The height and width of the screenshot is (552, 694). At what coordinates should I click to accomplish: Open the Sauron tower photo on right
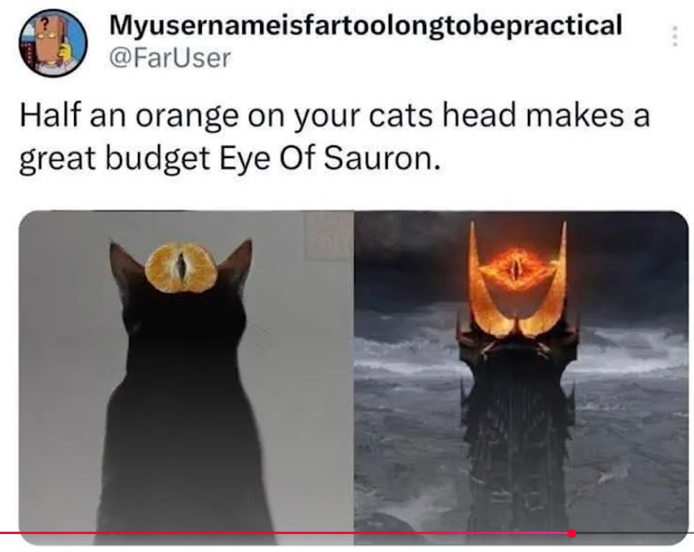click(x=522, y=378)
